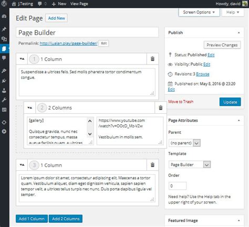Edit the Published status link
249x227 pixels.
[x=211, y=55]
